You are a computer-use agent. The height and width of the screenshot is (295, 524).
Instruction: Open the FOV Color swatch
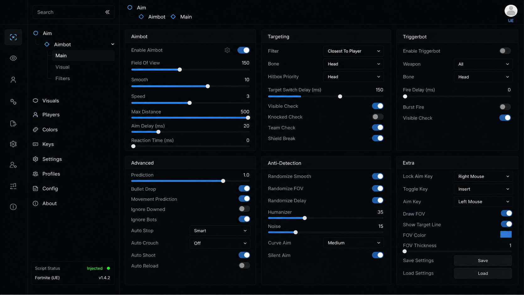tap(506, 234)
